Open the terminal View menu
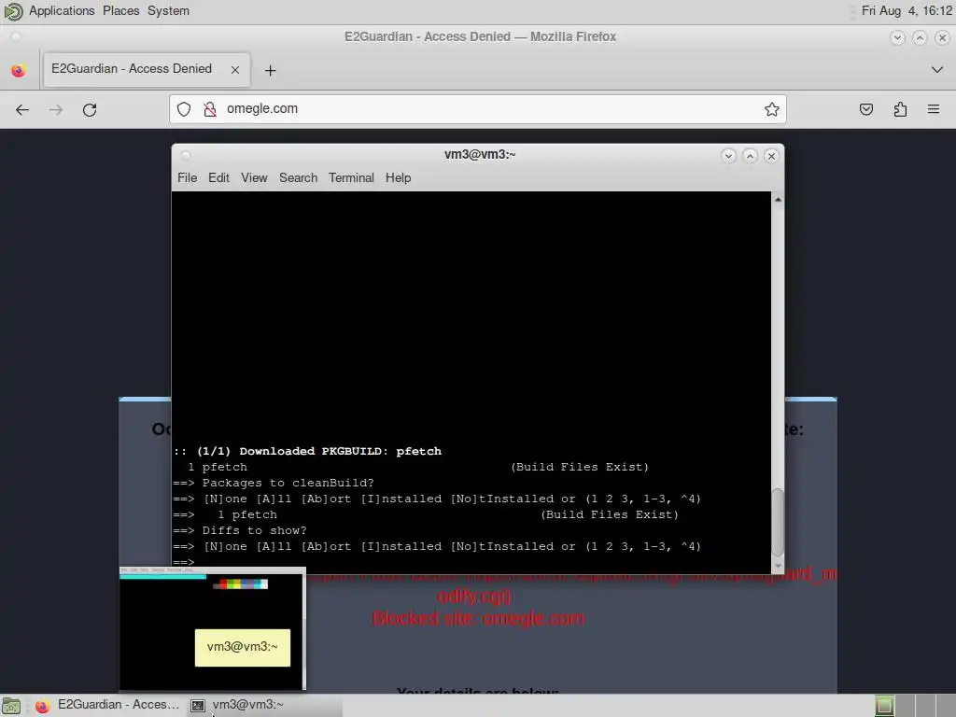956x717 pixels. (254, 177)
